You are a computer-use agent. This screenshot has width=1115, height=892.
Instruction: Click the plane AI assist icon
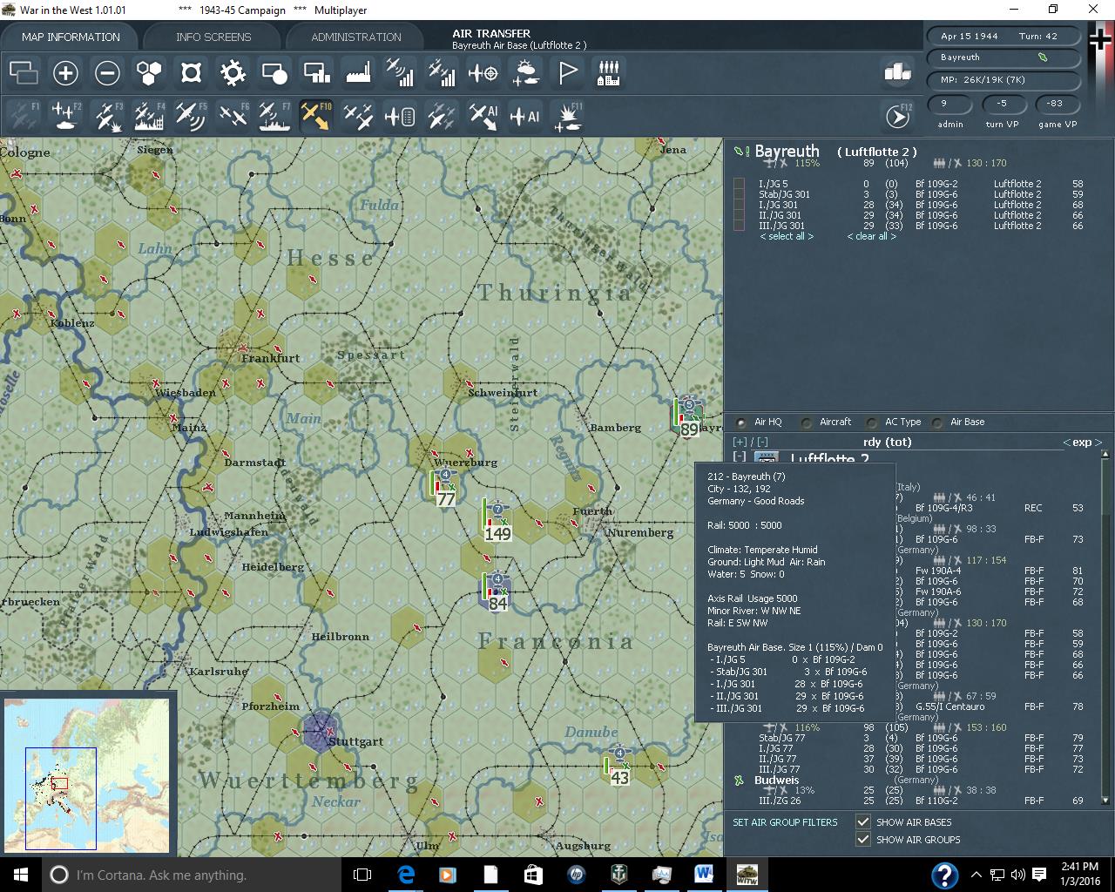(525, 116)
